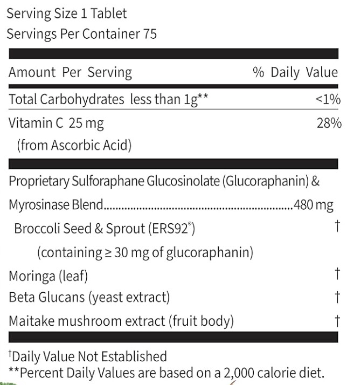This screenshot has height=385, width=347.
Task: Click the '28%' daily value figure
Action: 329,123
